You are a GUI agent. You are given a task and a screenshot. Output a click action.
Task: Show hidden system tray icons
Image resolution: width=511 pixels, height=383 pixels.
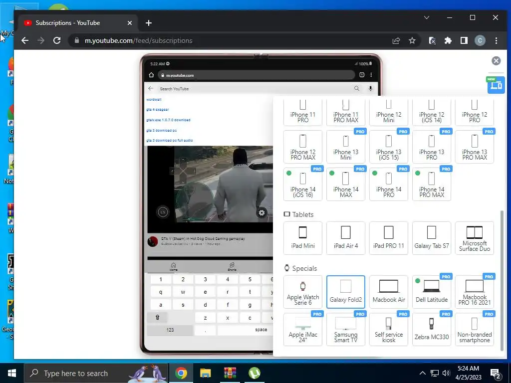pos(422,373)
